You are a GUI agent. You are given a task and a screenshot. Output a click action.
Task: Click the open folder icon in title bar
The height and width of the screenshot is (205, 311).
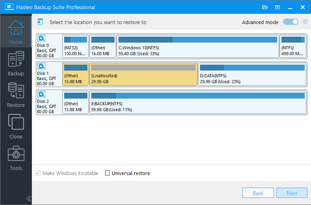pyautogui.click(x=265, y=7)
